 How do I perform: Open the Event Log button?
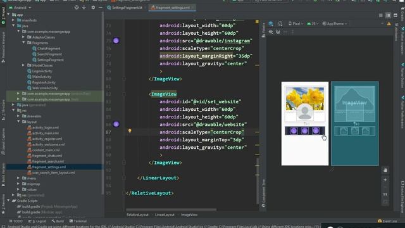[x=387, y=221]
